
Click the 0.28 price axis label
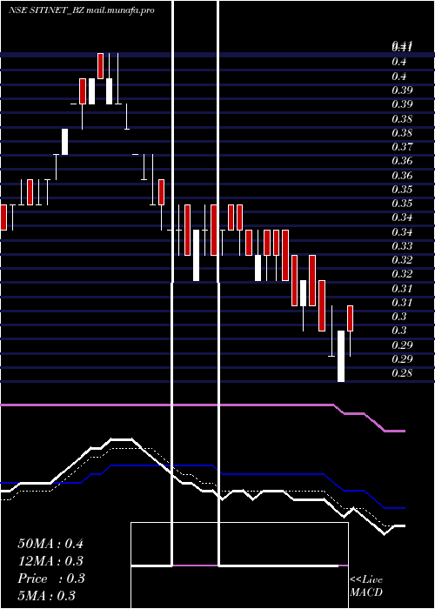[402, 373]
